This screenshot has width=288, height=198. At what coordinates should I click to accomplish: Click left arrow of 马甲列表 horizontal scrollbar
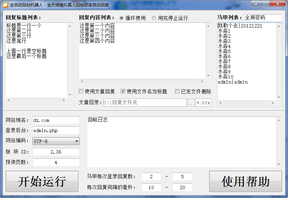220,103
